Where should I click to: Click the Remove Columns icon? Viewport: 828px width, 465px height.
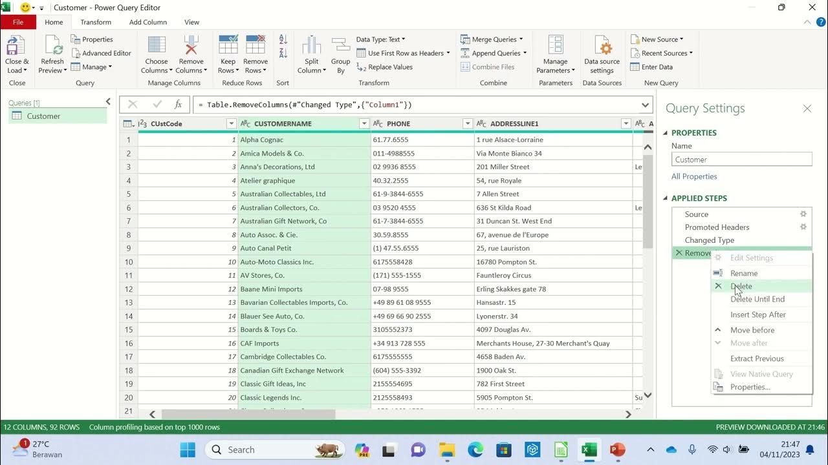pyautogui.click(x=191, y=45)
